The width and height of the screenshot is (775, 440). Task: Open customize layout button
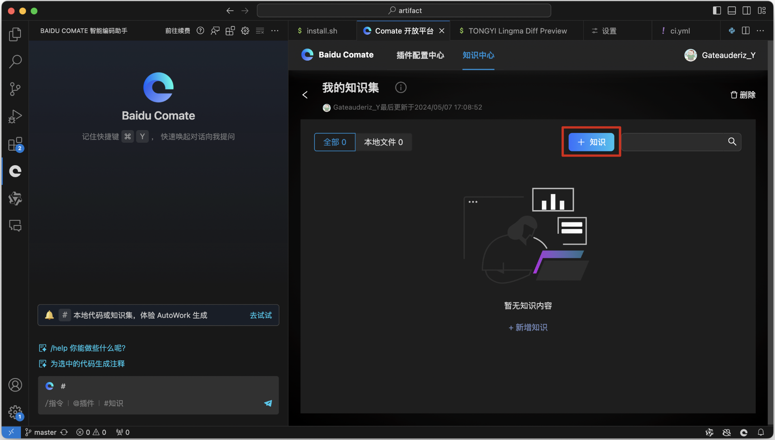pyautogui.click(x=762, y=11)
